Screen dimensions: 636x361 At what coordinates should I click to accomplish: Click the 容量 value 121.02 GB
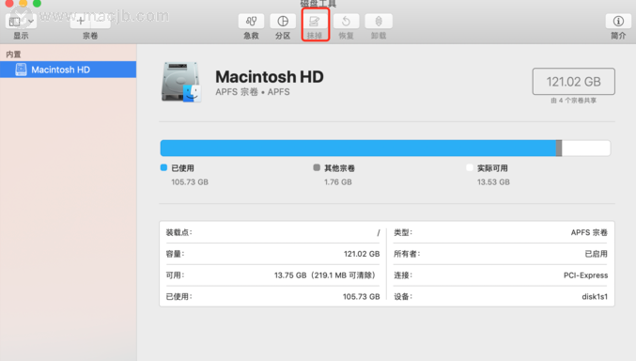[x=362, y=254]
